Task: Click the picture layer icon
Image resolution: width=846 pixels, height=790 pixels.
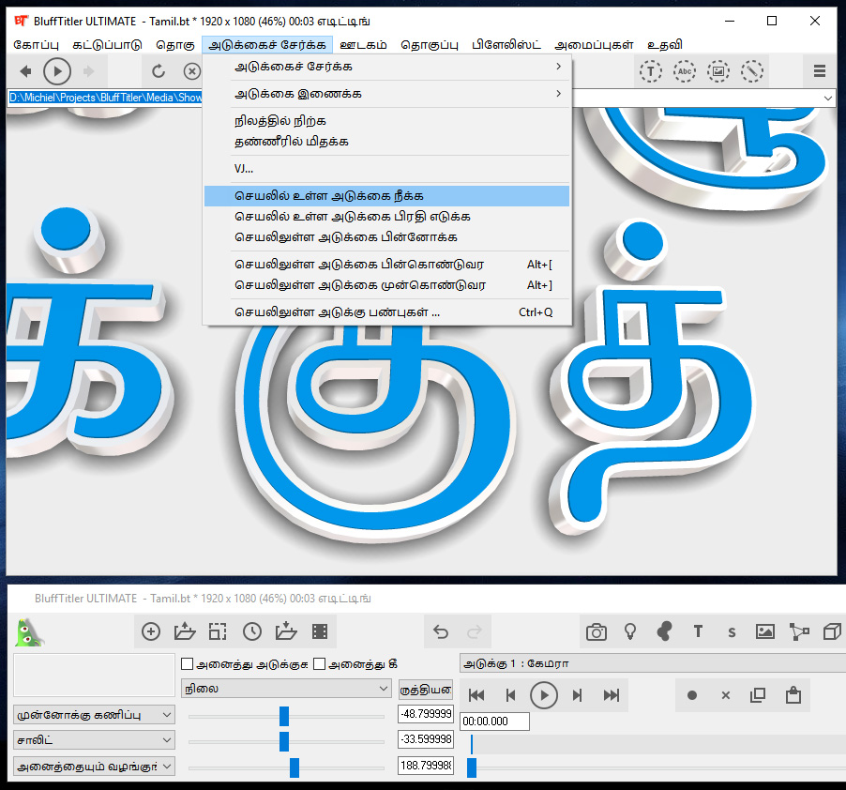Action: pyautogui.click(x=765, y=632)
